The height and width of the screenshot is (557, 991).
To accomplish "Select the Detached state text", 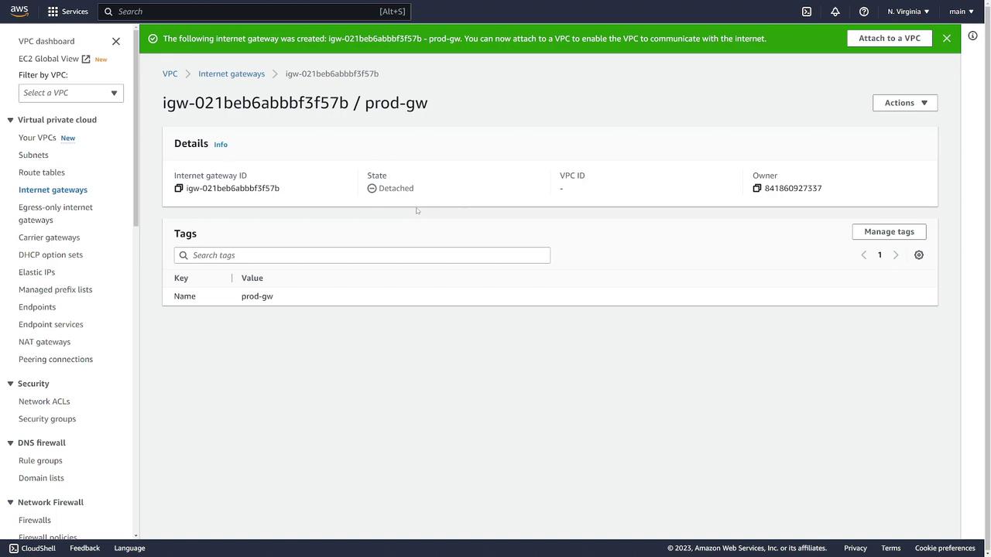I will [x=396, y=188].
